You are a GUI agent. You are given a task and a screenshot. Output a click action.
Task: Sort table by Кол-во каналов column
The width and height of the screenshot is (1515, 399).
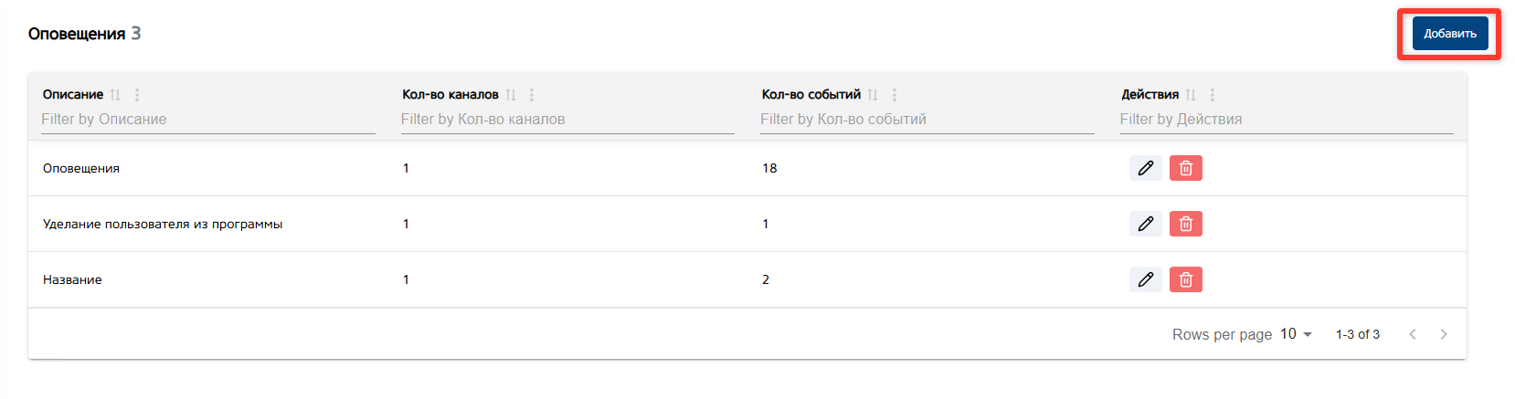[x=511, y=95]
